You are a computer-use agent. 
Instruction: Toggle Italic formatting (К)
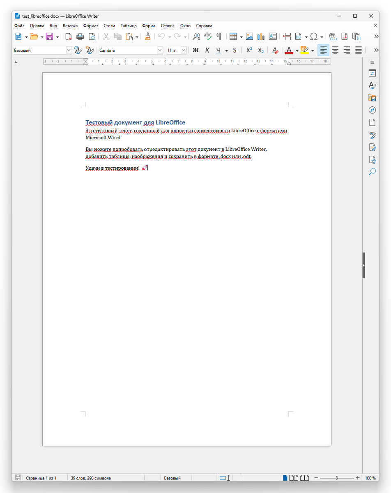click(207, 50)
